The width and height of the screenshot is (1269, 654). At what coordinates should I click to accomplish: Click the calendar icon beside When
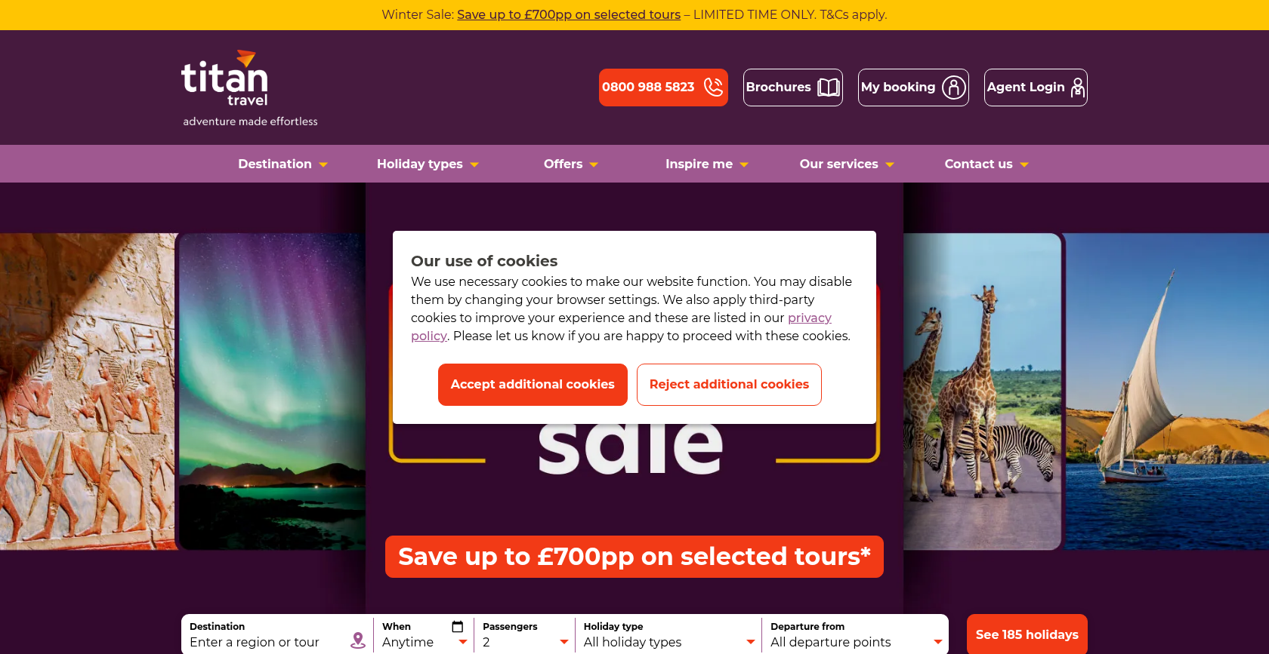pos(458,627)
